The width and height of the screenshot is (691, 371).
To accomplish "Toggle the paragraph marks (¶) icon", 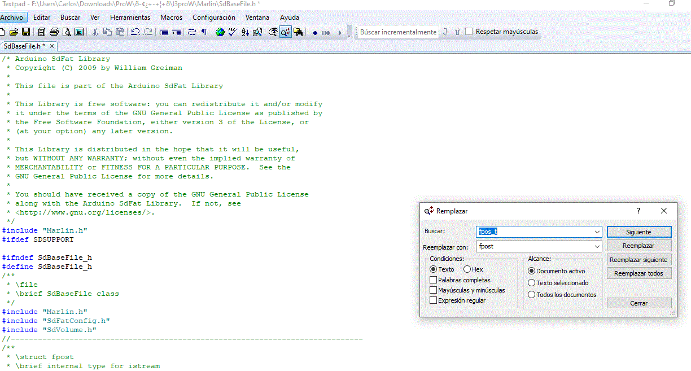I will point(204,32).
